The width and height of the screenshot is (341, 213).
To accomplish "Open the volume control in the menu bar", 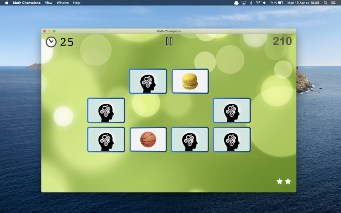I will click(x=264, y=3).
